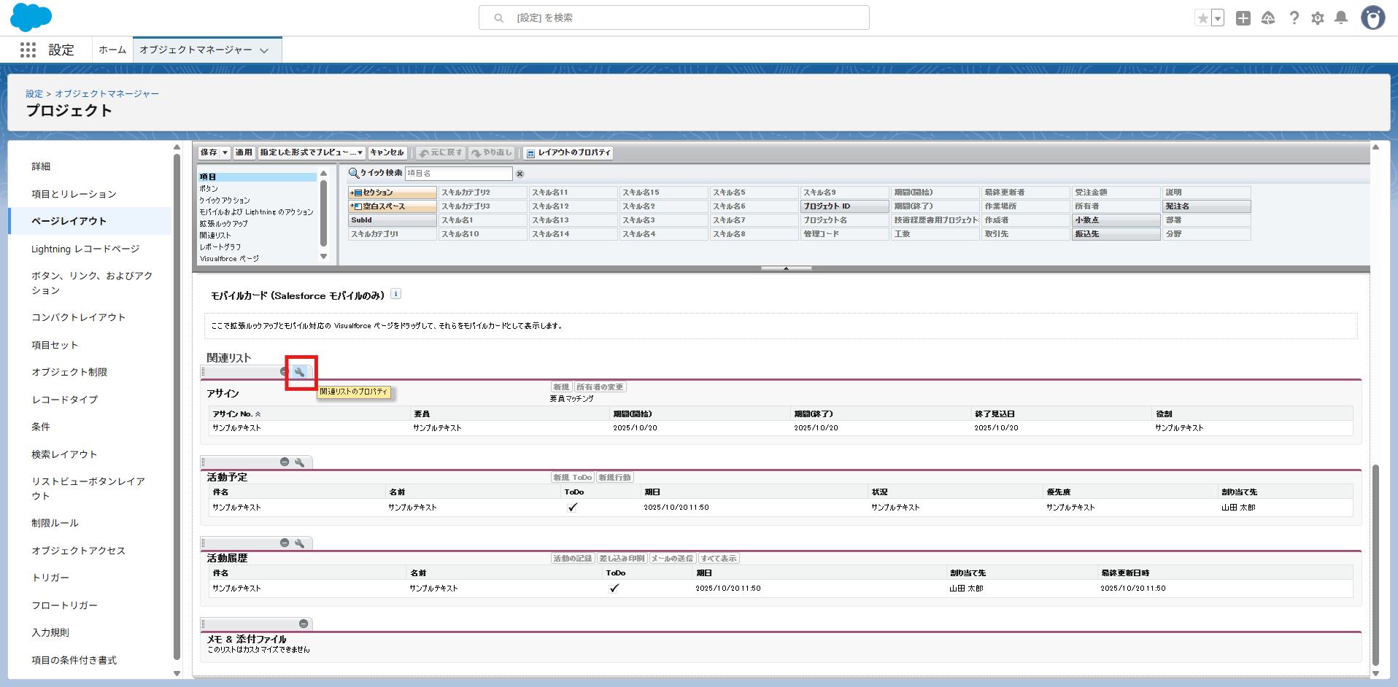The image size is (1398, 687).
Task: Open properties wrench for アサイン related list
Action: tap(299, 372)
